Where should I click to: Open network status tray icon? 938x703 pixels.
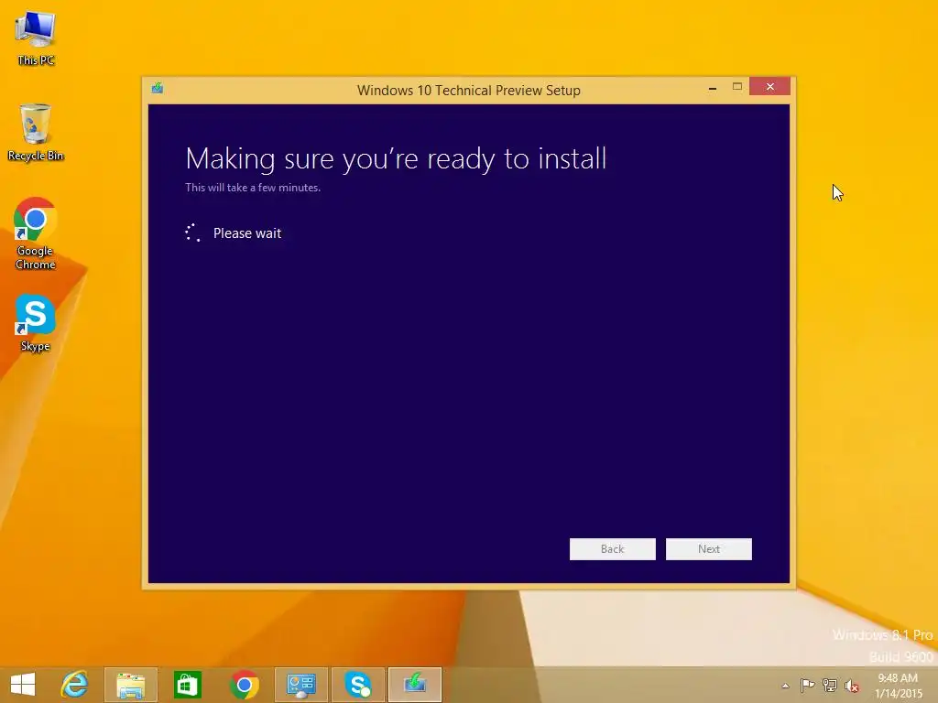[830, 685]
